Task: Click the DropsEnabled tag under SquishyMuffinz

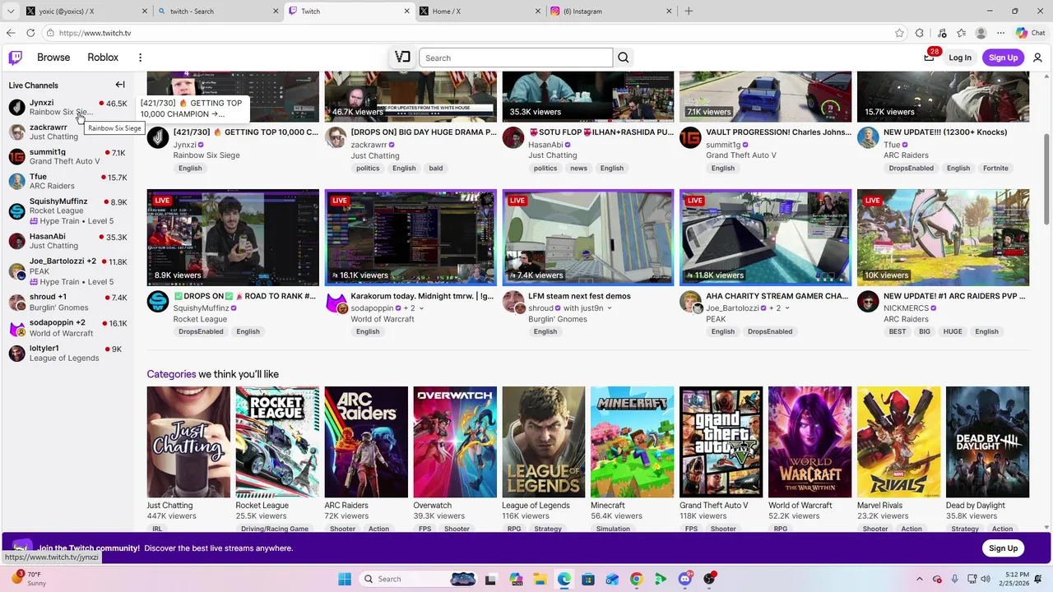Action: point(201,331)
